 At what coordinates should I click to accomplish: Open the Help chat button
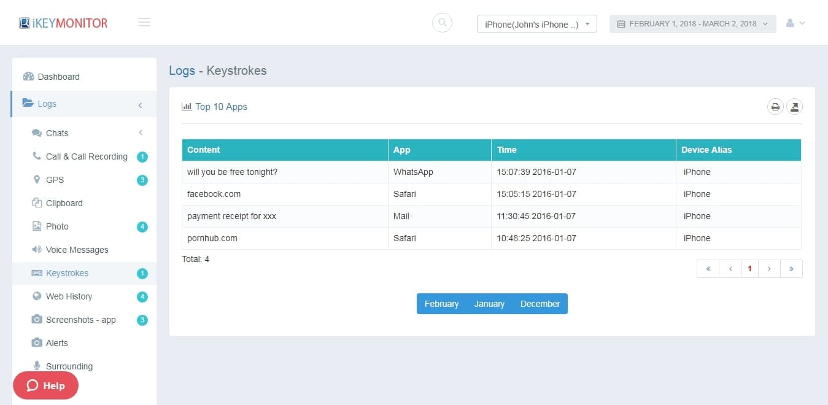click(x=46, y=385)
